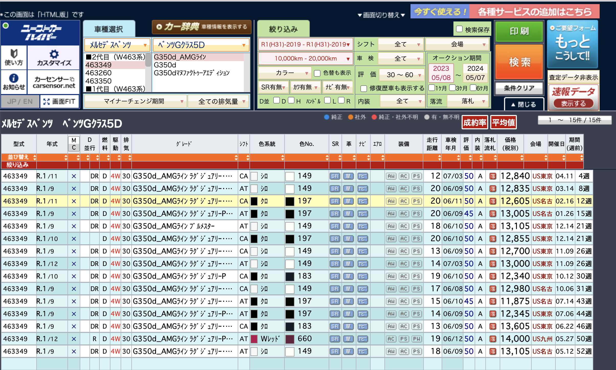The width and height of the screenshot is (616, 370).
Task: Select 463260 in the model code list
Action: pyautogui.click(x=98, y=73)
